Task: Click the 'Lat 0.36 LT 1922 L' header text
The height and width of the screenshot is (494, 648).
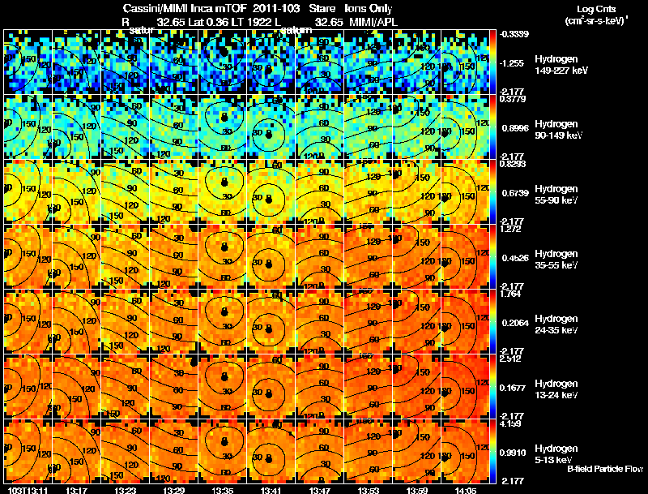Action: point(234,22)
